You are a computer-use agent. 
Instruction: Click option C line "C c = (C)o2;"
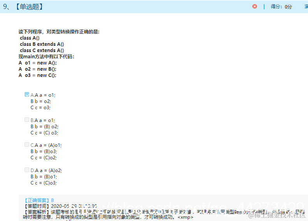click(44, 158)
